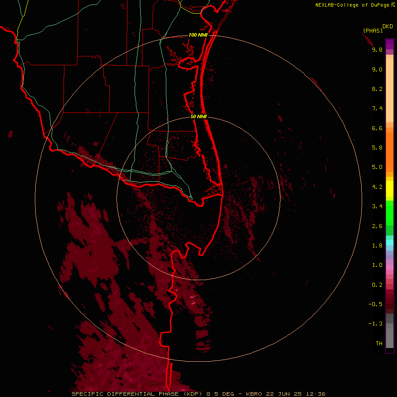
Task: Click the 3.4 scale value
Action: click(x=377, y=206)
